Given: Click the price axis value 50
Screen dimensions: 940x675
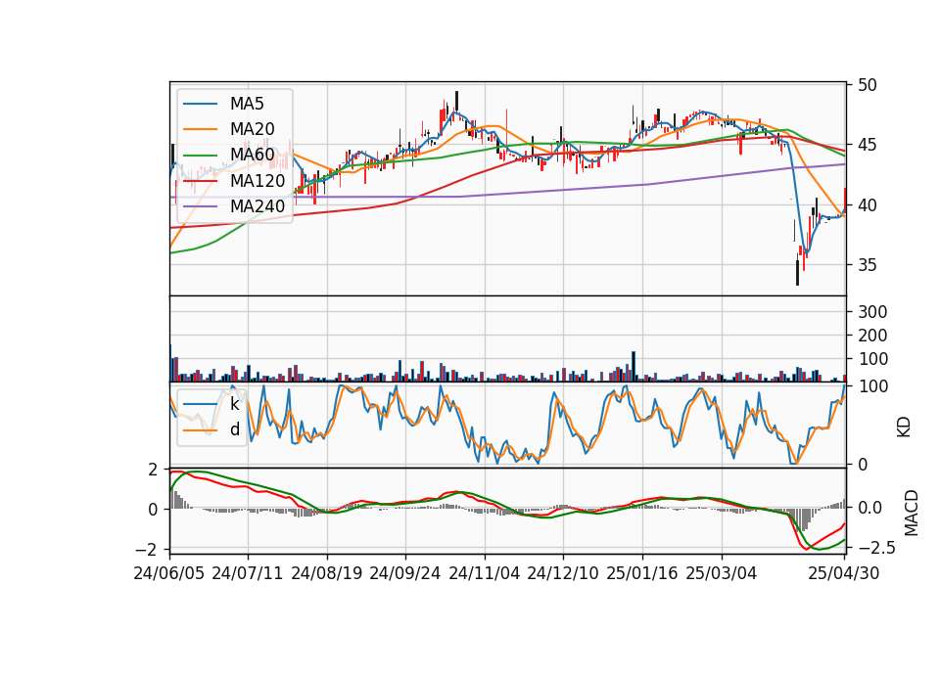Looking at the screenshot, I should pos(867,85).
